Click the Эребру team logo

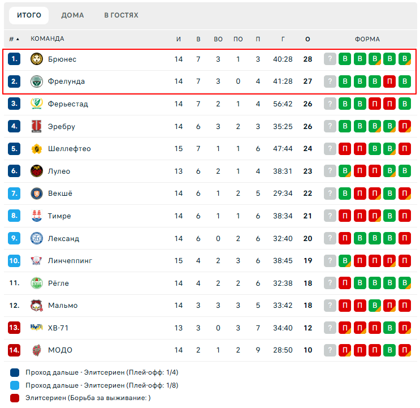tap(37, 126)
